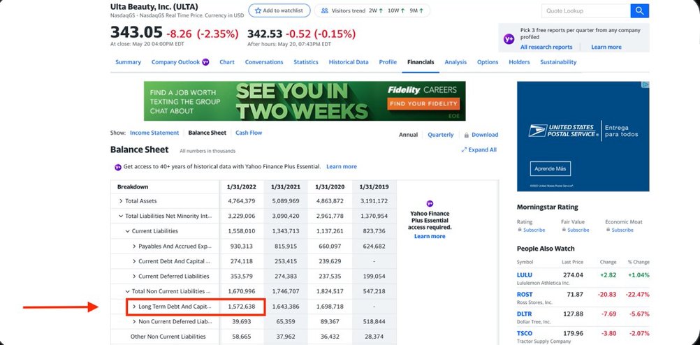
Task: Click the lock icon beside Fair Value Subscribe
Action: point(564,229)
